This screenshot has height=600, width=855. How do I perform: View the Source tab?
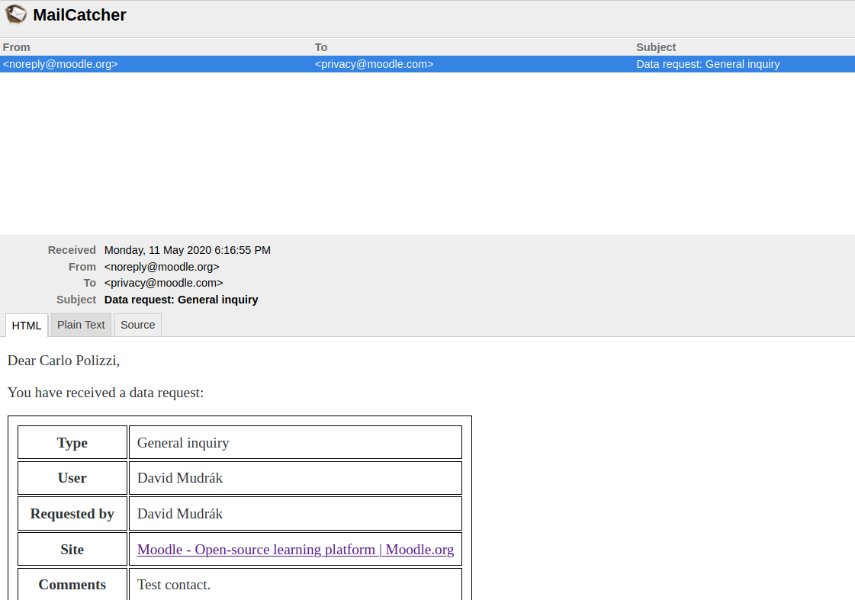pyautogui.click(x=138, y=325)
